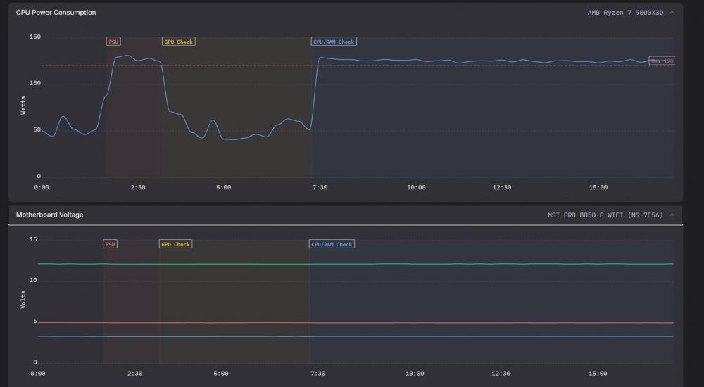Click CPU/RAM Check marker in voltage chart

click(332, 244)
